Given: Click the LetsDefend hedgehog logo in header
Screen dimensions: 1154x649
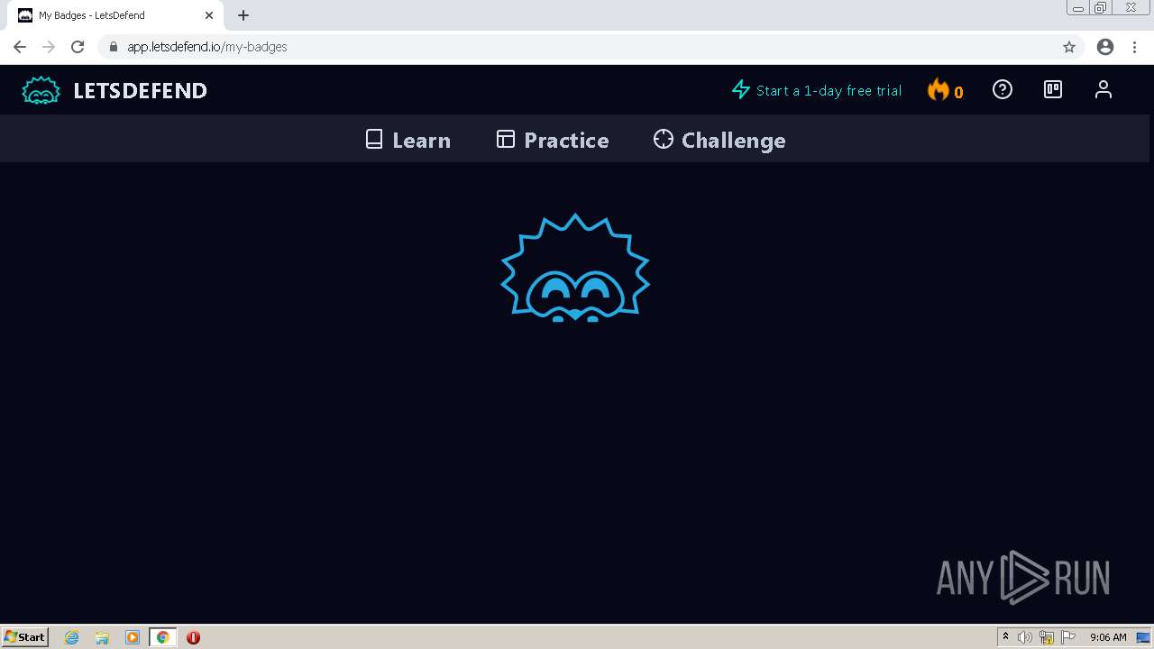Looking at the screenshot, I should [x=41, y=90].
